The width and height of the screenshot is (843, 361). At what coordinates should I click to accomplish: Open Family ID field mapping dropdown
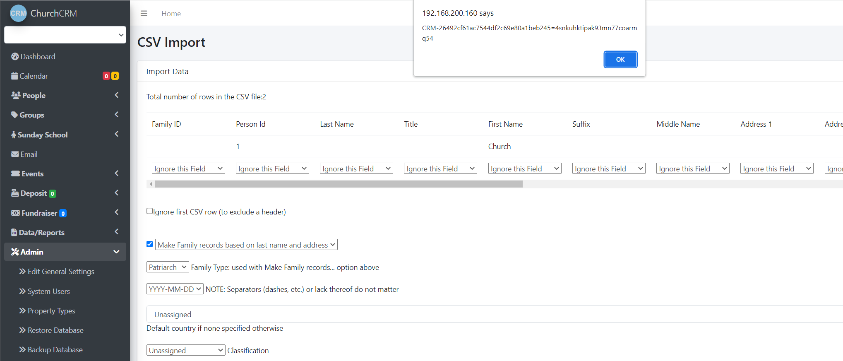click(x=188, y=168)
